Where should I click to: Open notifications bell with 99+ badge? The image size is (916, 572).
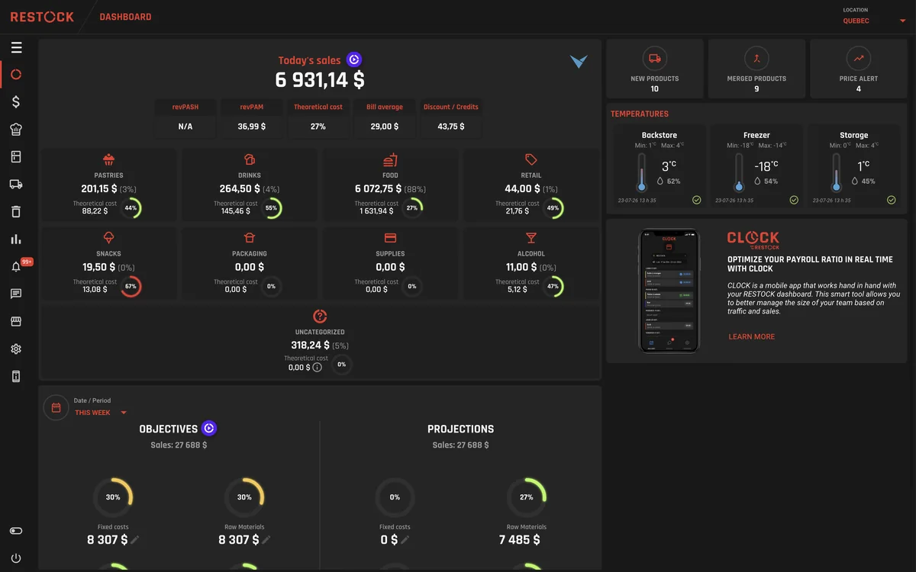point(16,267)
